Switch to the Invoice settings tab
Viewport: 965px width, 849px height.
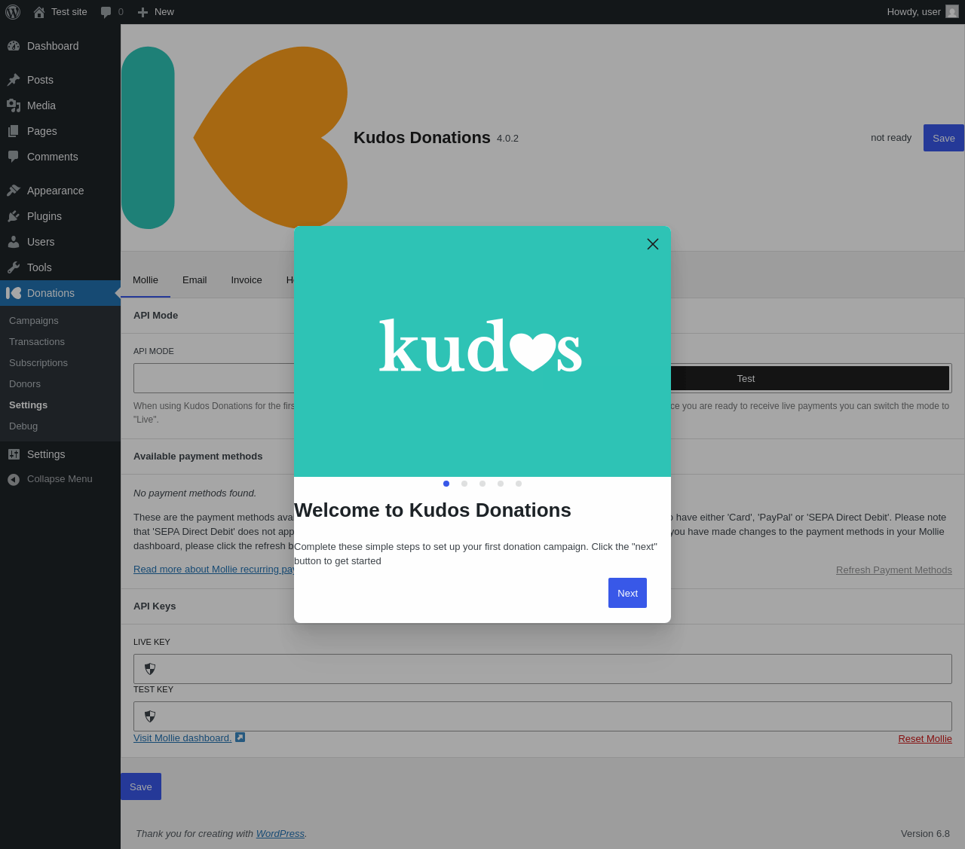point(247,280)
